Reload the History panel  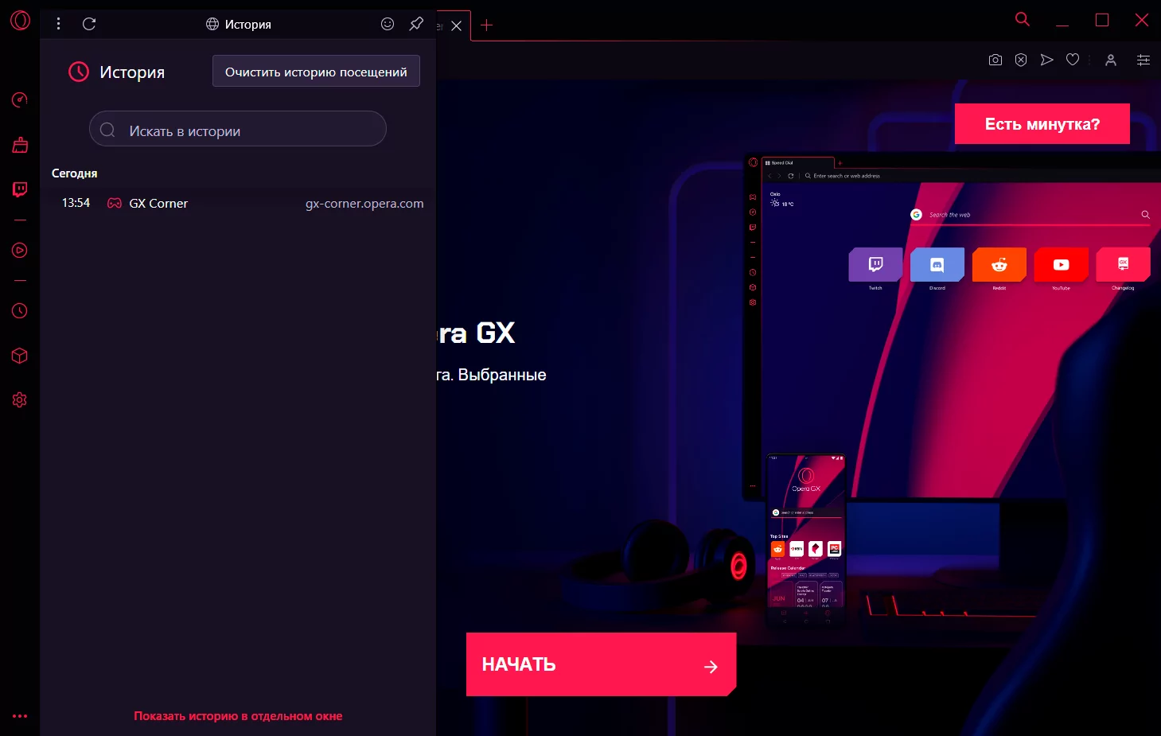coord(89,24)
